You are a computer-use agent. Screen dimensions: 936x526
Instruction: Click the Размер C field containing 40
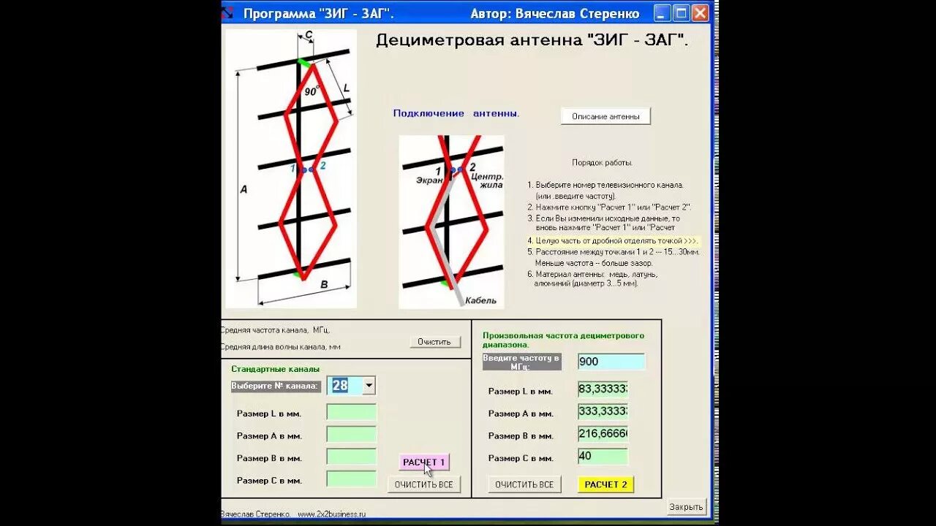click(602, 457)
